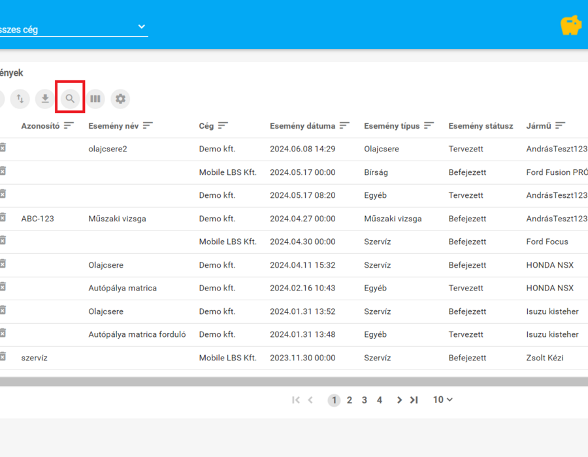Sort by Azonosító column filter icon
This screenshot has width=588, height=457.
[x=69, y=125]
